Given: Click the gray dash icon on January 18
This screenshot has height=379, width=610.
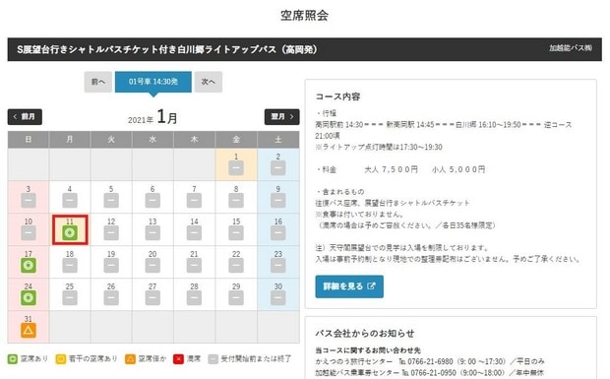Looking at the screenshot, I should point(70,266).
